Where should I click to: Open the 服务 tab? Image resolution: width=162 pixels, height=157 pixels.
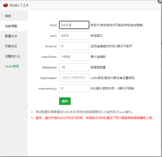tap(14, 16)
